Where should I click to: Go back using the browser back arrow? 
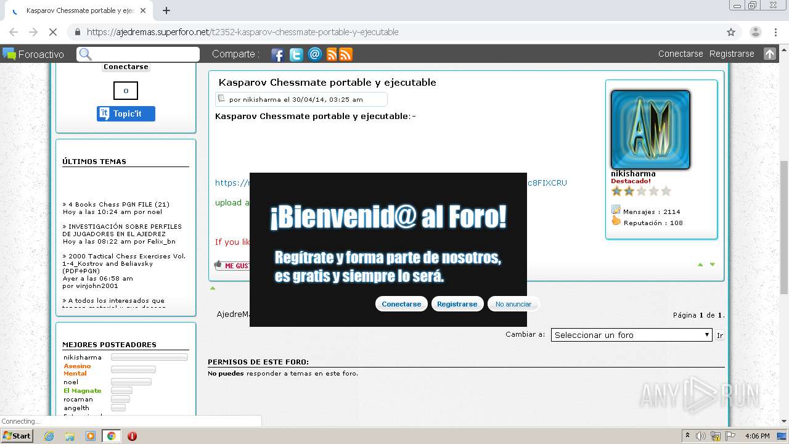click(x=14, y=32)
